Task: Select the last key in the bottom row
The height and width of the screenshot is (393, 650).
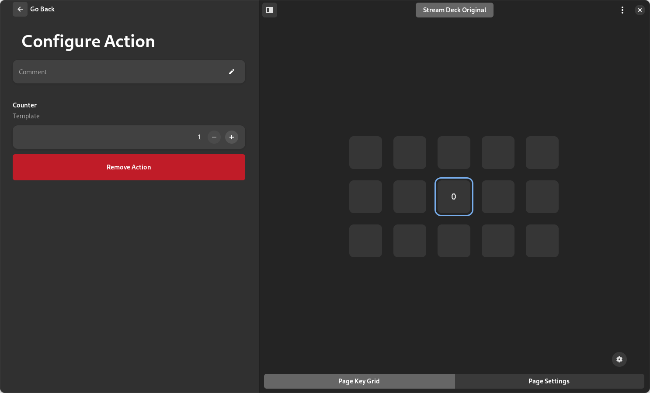Action: coord(542,241)
